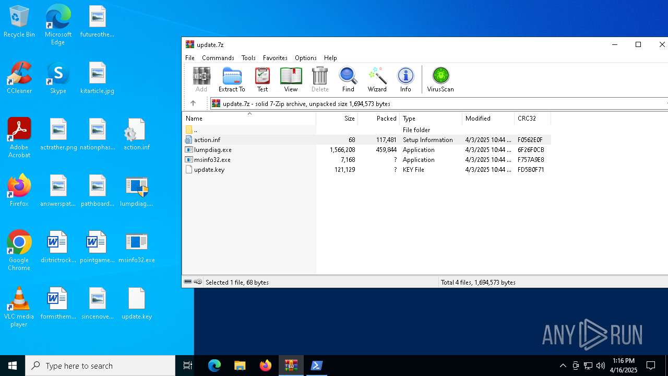Switch to PowerShell taskbar icon

point(316,366)
